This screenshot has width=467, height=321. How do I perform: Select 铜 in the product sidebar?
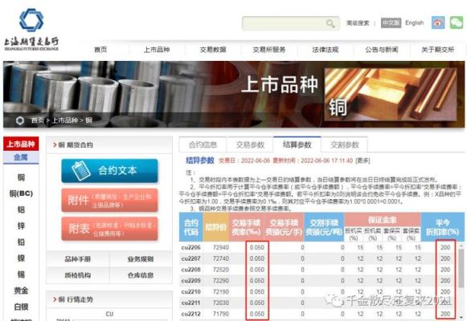coord(21,177)
